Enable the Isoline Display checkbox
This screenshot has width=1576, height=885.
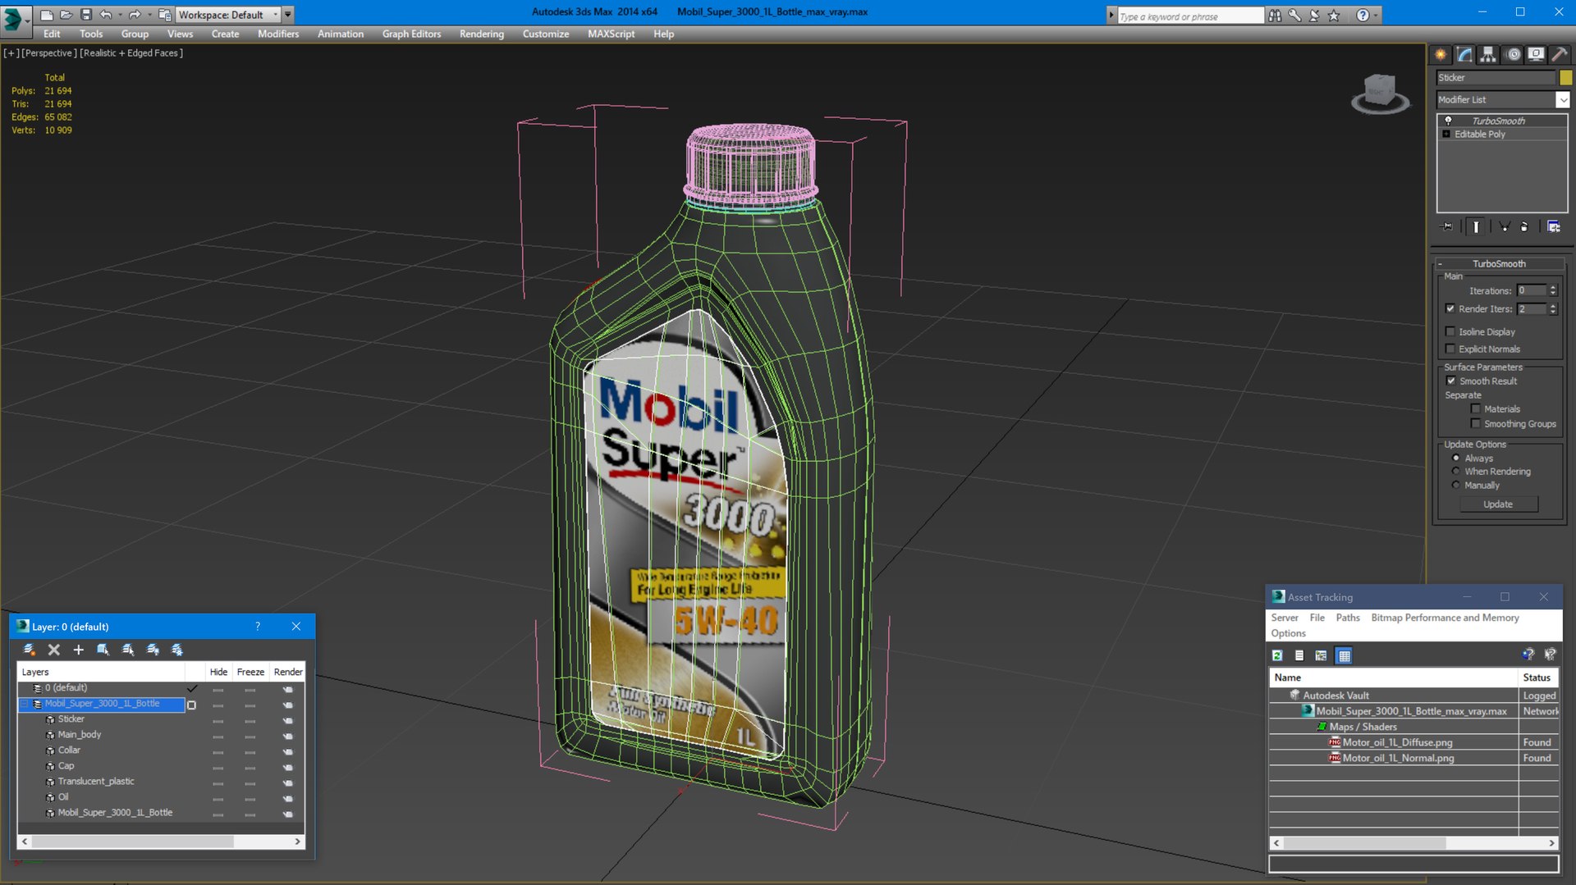[1450, 332]
